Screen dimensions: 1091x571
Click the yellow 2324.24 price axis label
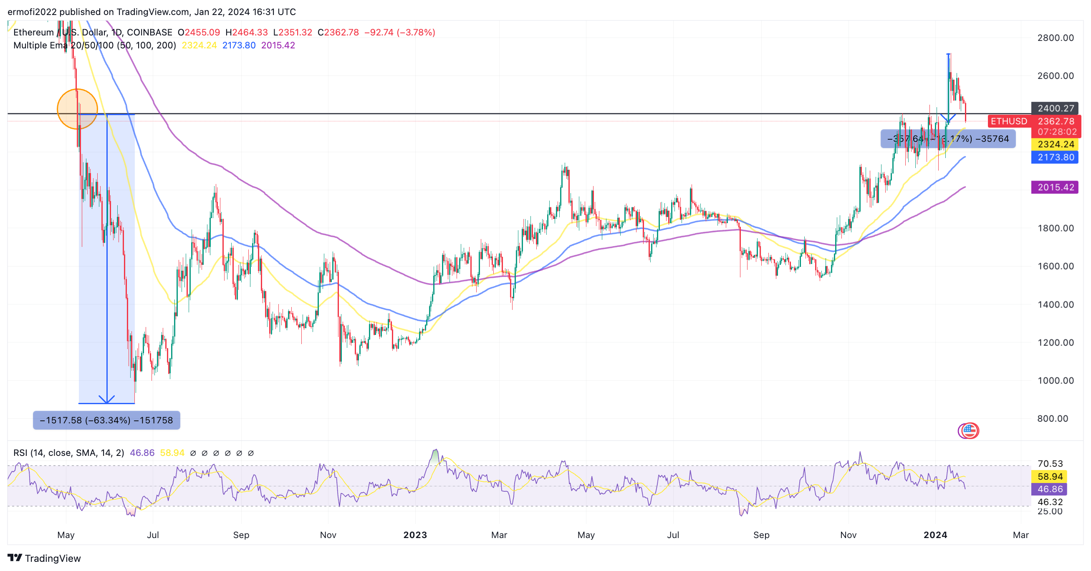point(1055,144)
